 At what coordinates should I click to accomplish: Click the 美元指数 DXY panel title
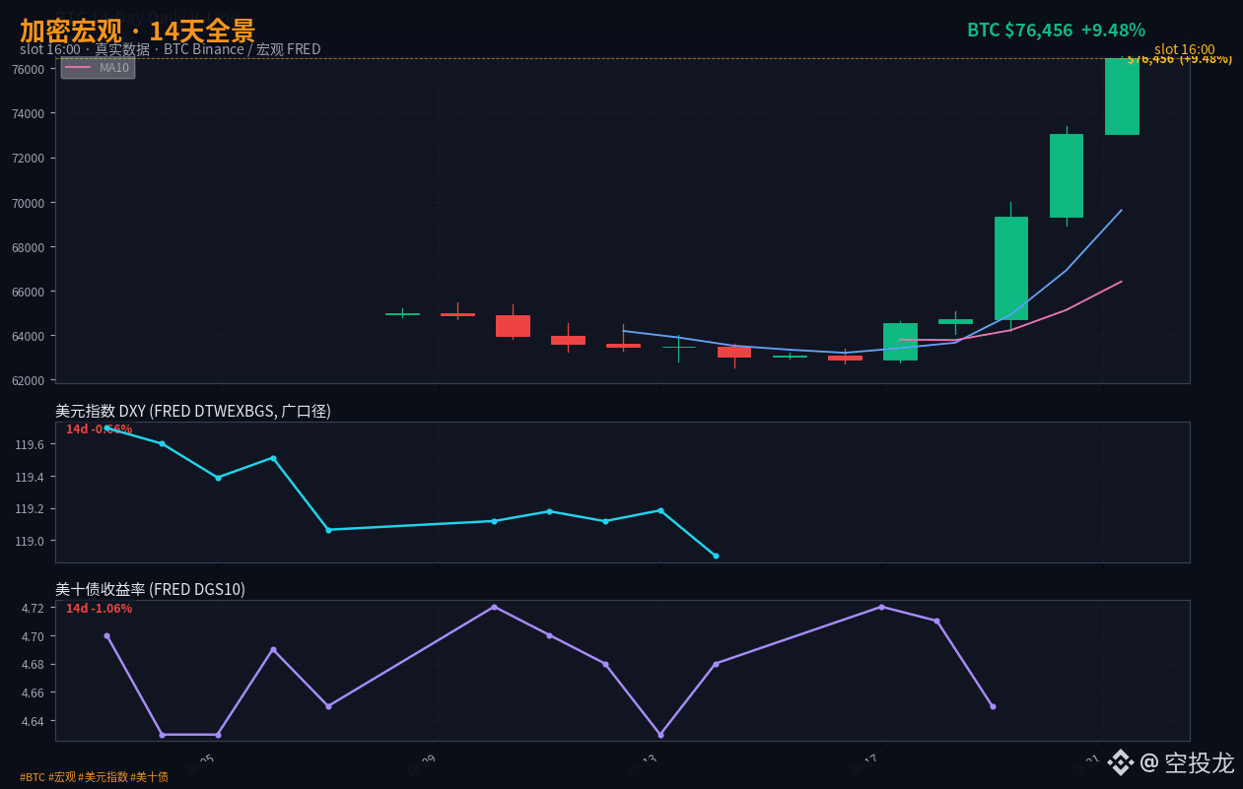[x=193, y=411]
